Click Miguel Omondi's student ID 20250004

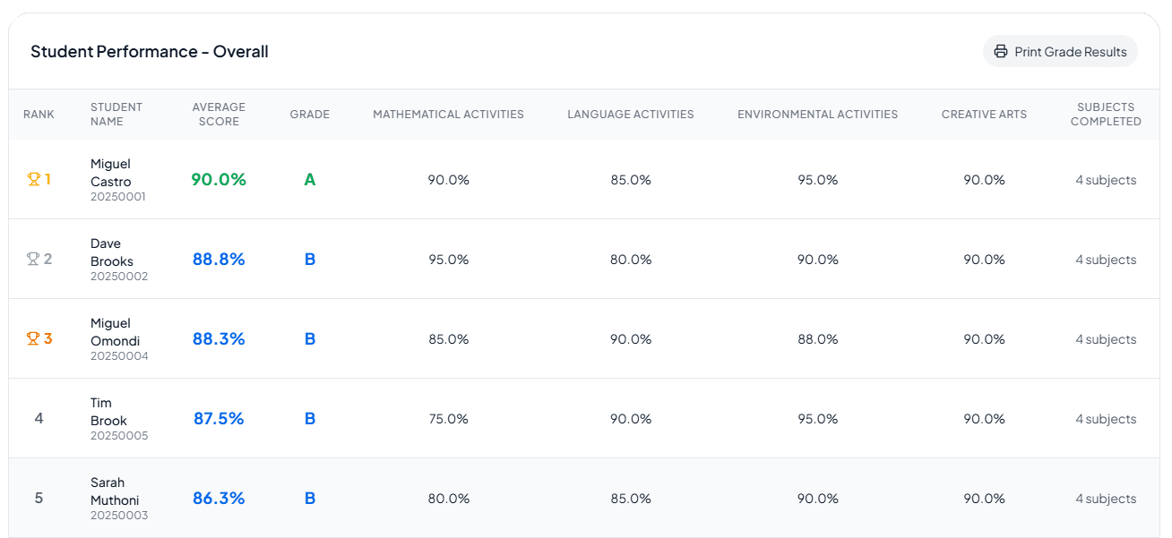click(x=118, y=355)
